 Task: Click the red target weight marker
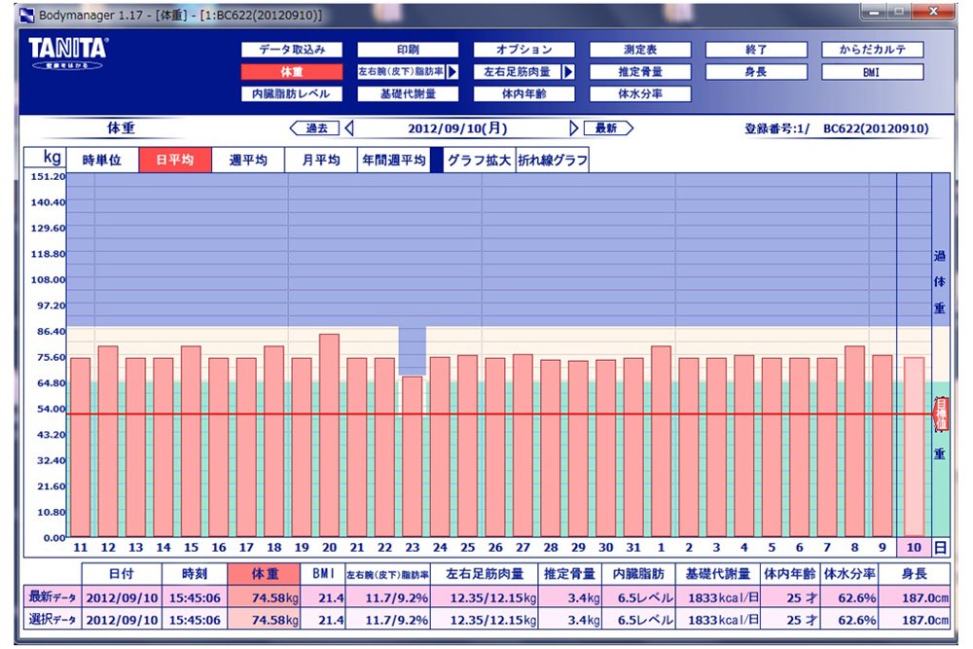[x=941, y=414]
